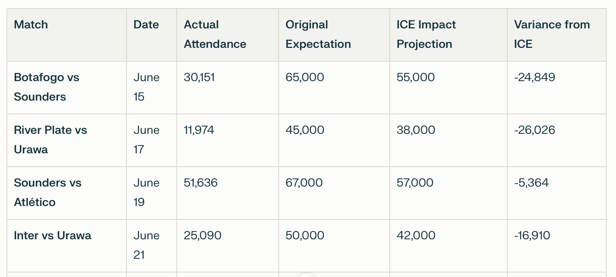
Task: Select the 50,000 original expectation value
Action: 305,236
